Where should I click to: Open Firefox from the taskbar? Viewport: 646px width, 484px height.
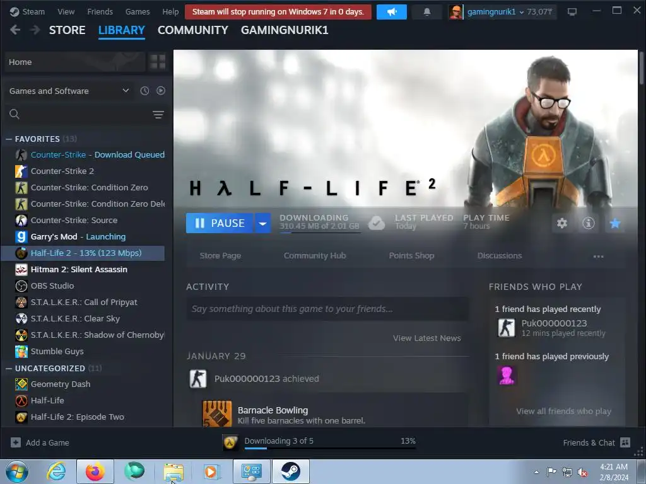95,471
